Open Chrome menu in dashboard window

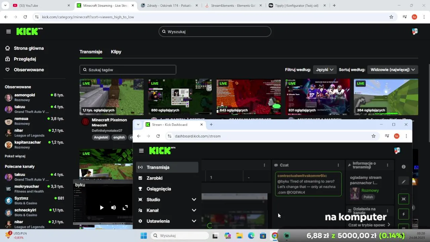pos(406,136)
